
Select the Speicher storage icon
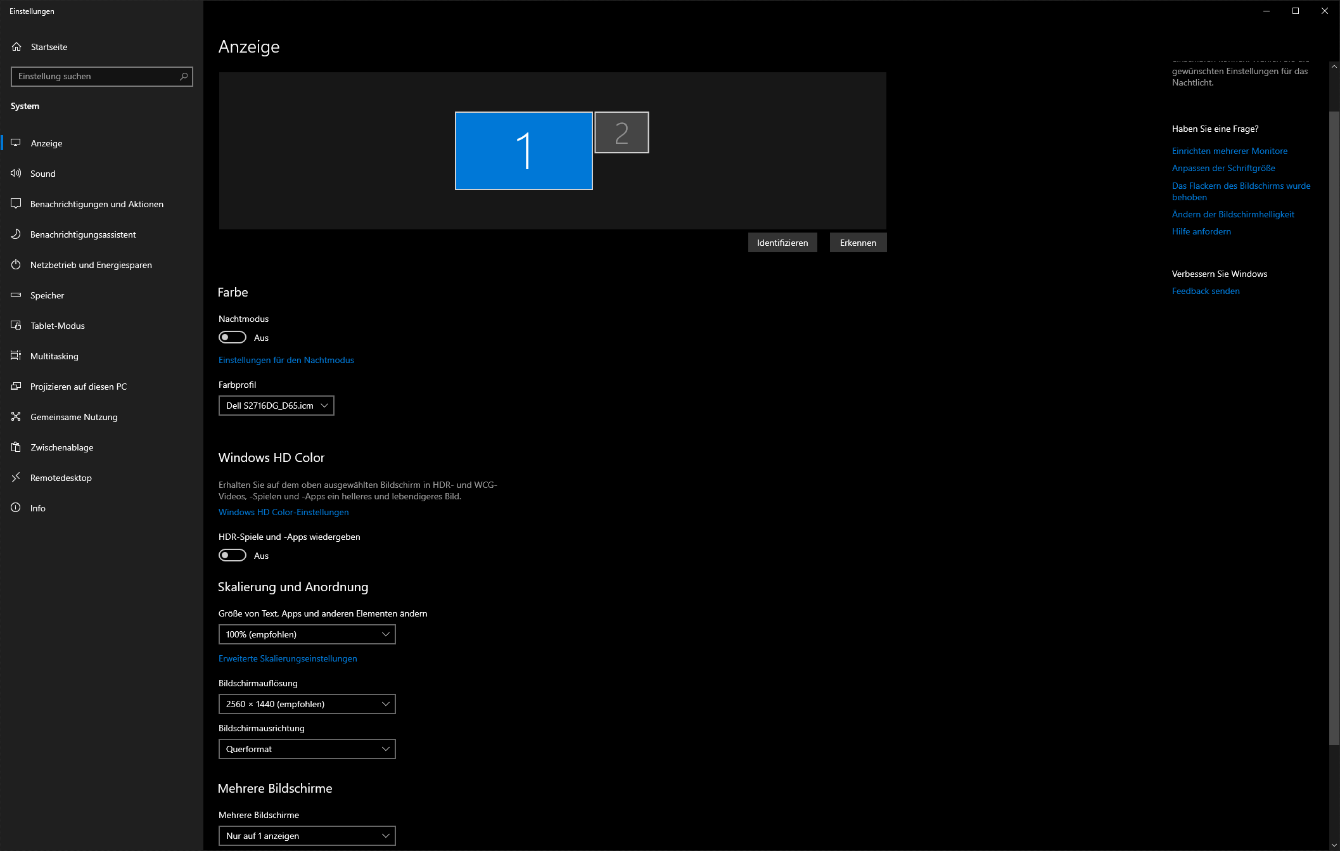point(16,295)
